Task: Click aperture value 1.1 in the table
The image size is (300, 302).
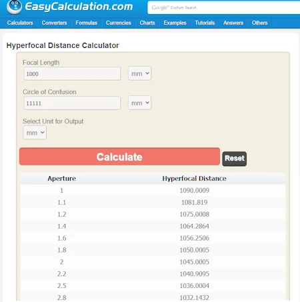Action: [x=62, y=203]
